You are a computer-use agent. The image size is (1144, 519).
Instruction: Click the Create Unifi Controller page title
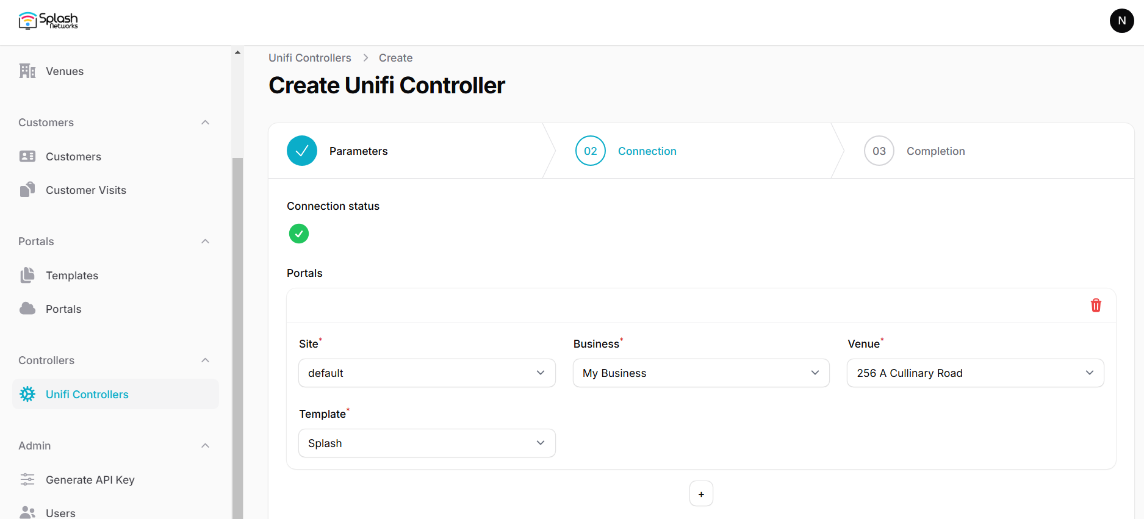[387, 85]
